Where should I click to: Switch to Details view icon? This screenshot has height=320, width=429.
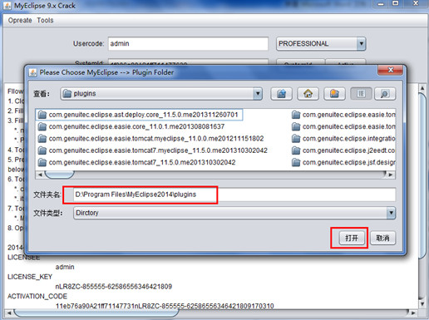click(385, 94)
